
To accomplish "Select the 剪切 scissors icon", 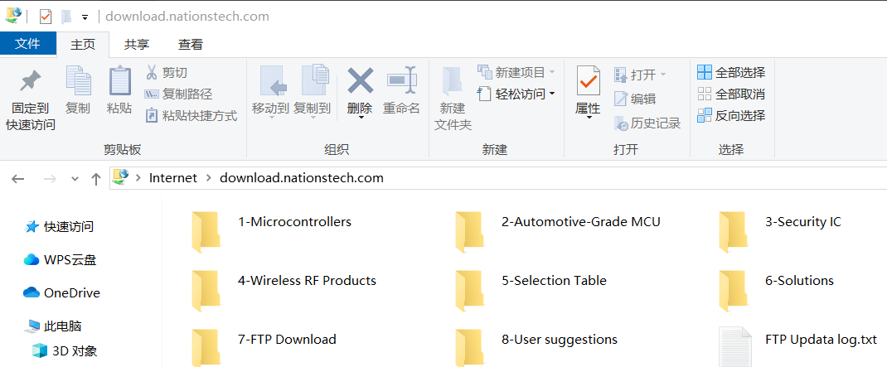I will click(151, 72).
